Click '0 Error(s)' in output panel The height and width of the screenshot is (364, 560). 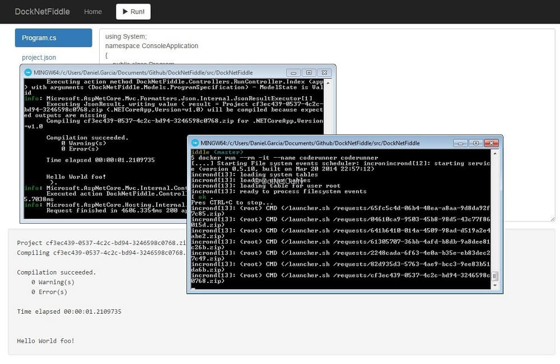click(49, 292)
